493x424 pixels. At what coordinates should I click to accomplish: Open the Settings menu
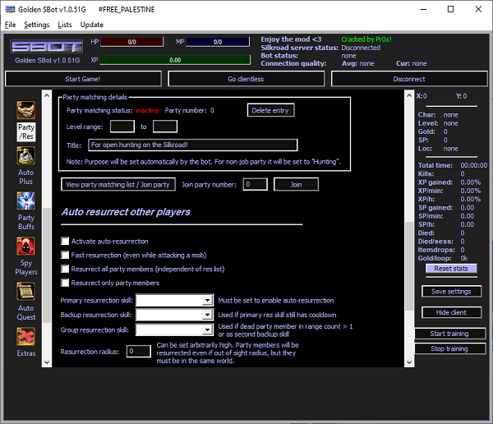[37, 25]
